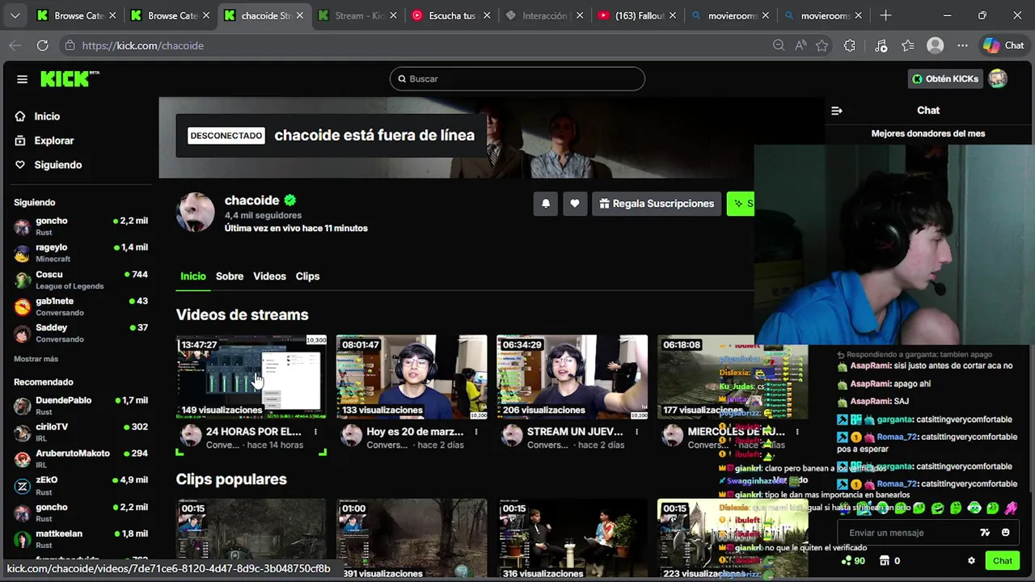This screenshot has height=582, width=1035.
Task: Click the notification bell for chacoide
Action: coord(546,204)
